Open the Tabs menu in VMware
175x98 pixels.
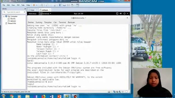tap(23, 5)
